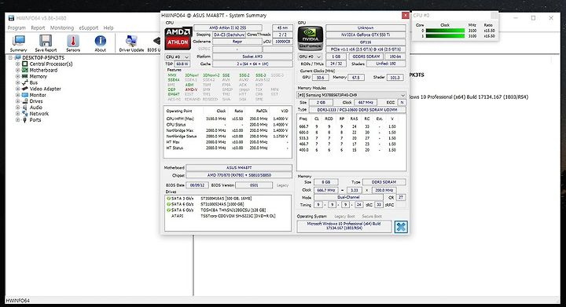Click the NVIDIA GeForce GTX 550 Ti field
This screenshot has width=566, height=307.
coord(366,35)
